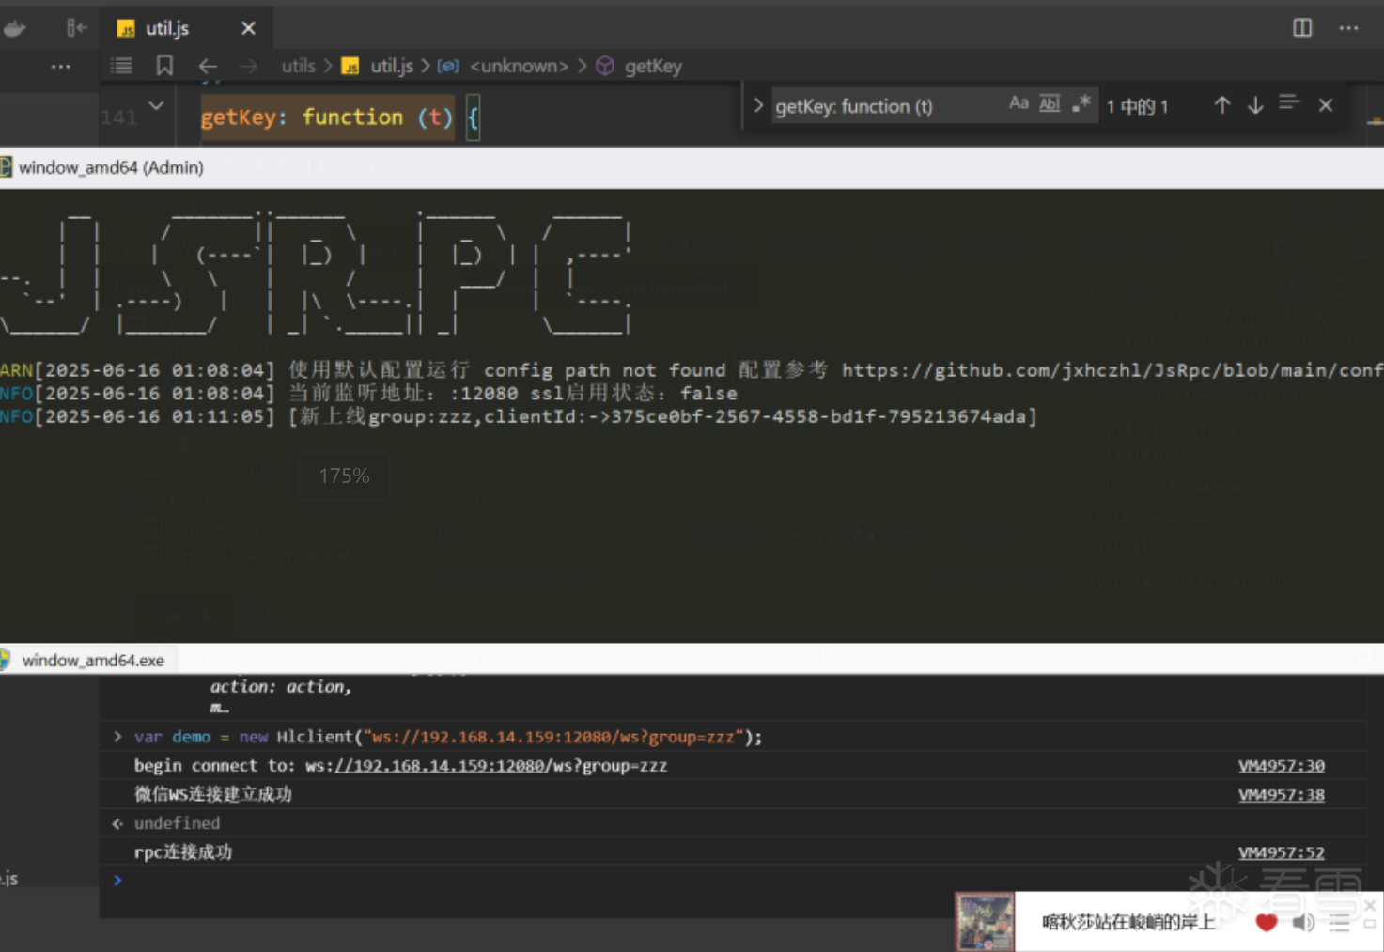This screenshot has height=952, width=1384.
Task: Expand the 'var demo = new Hlclient' console entry
Action: [x=117, y=737]
